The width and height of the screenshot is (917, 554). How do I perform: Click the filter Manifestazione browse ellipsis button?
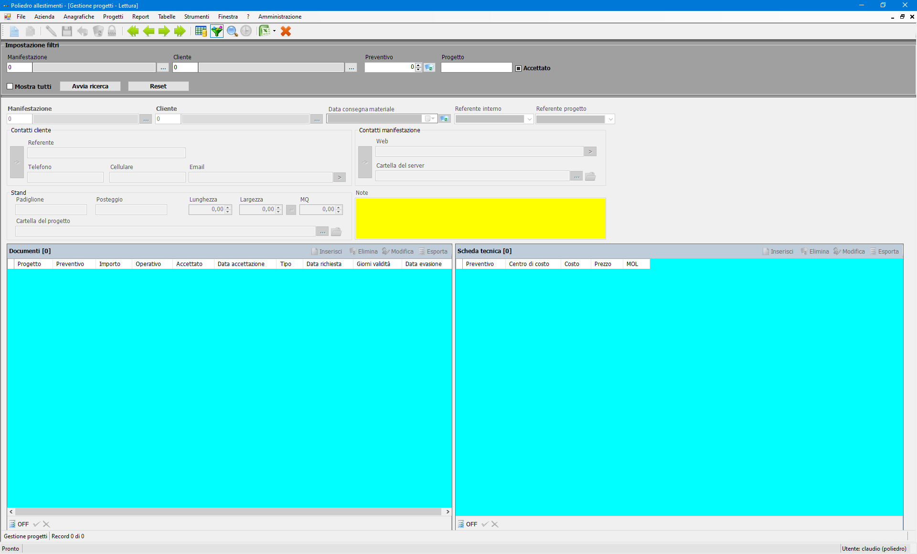pos(163,67)
